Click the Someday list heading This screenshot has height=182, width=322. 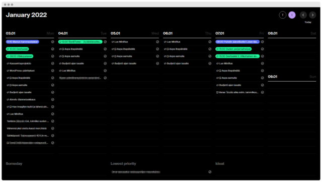point(14,164)
